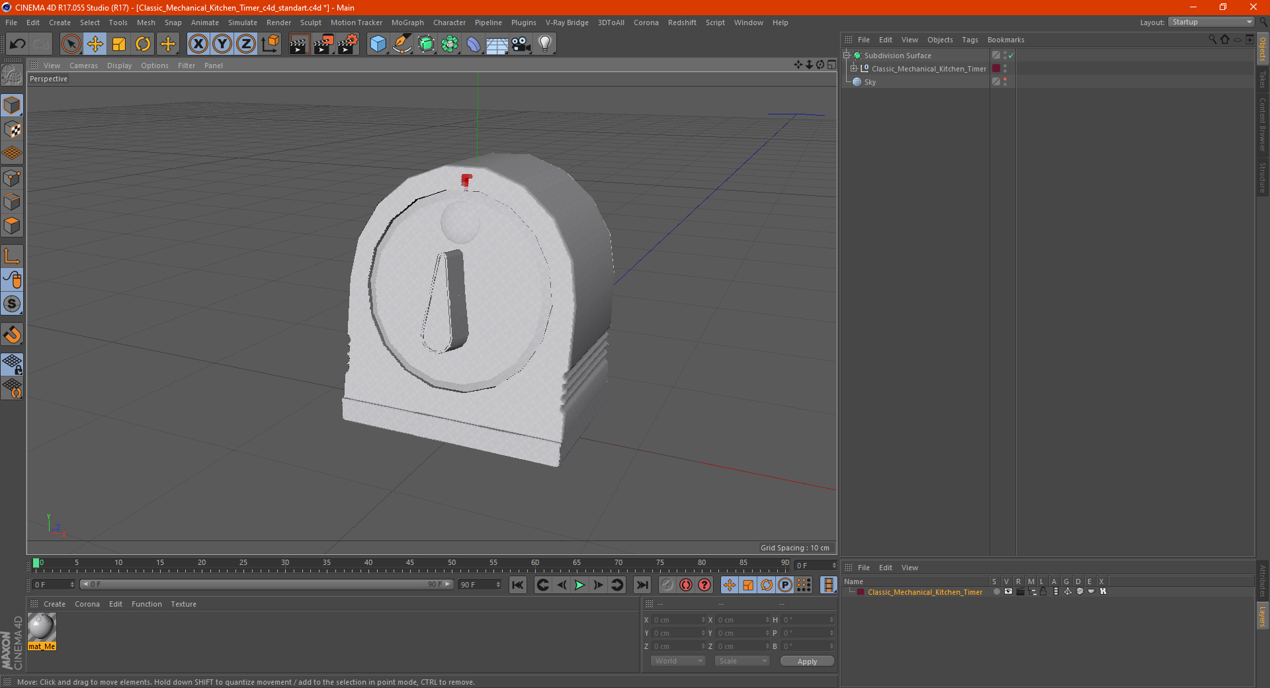Select the Sky object
The width and height of the screenshot is (1270, 688).
(870, 82)
